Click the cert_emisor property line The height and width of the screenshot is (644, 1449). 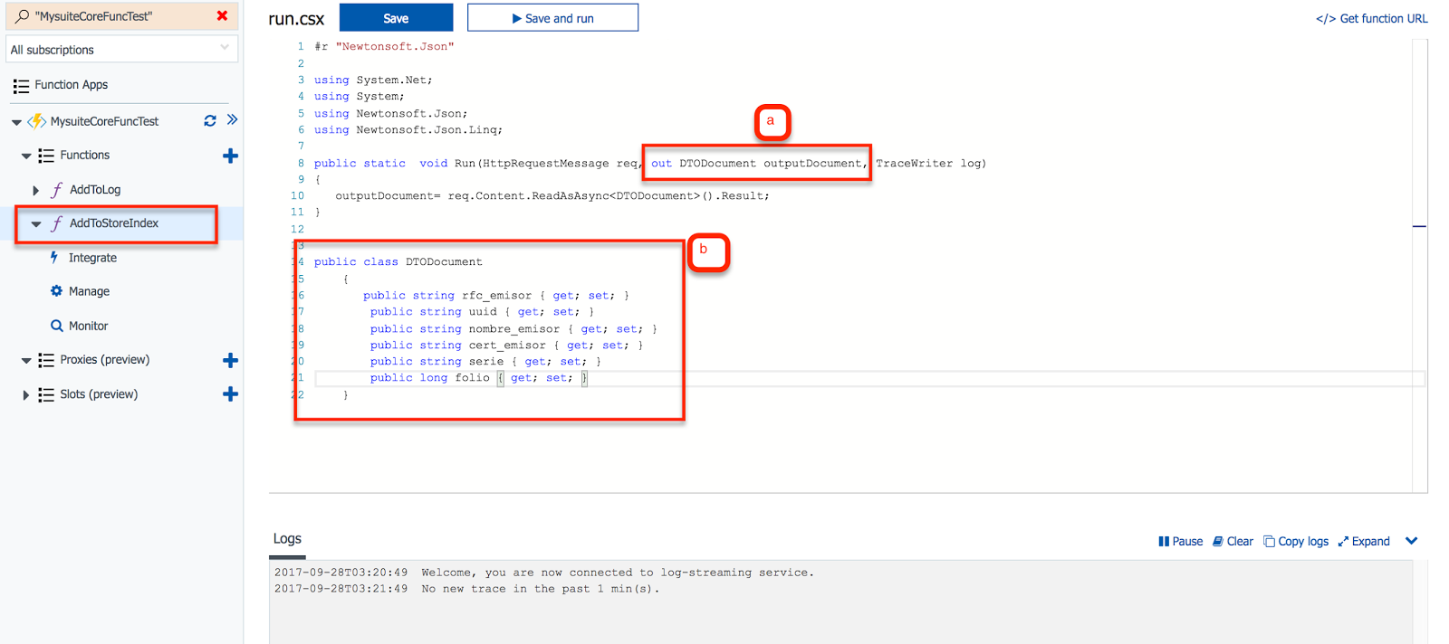(506, 346)
